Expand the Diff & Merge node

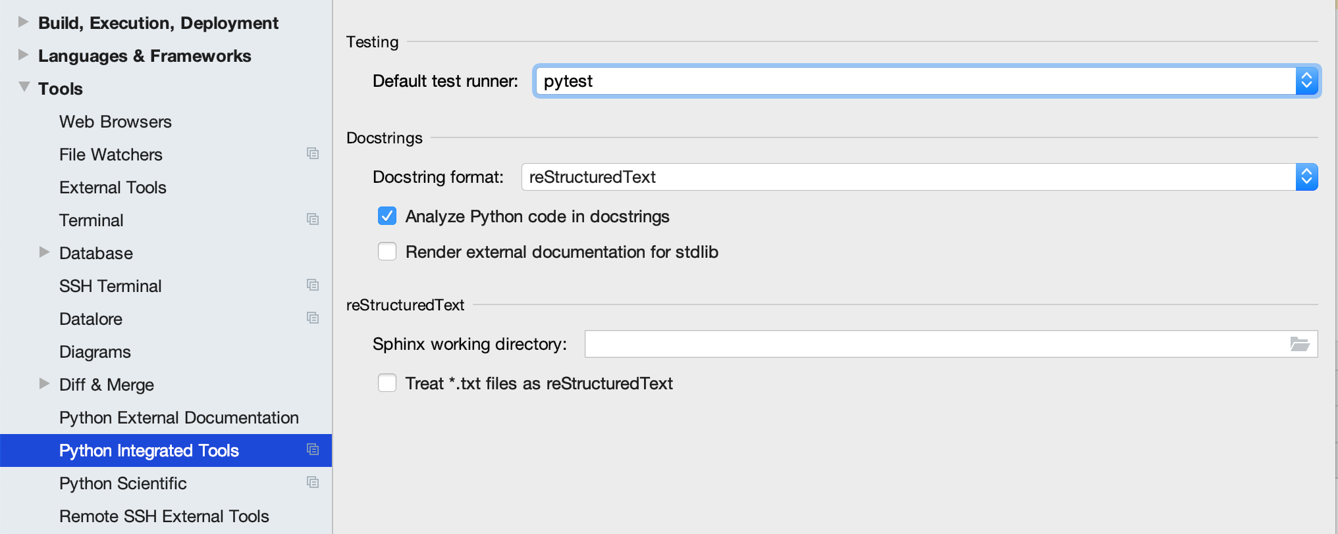[x=44, y=383]
